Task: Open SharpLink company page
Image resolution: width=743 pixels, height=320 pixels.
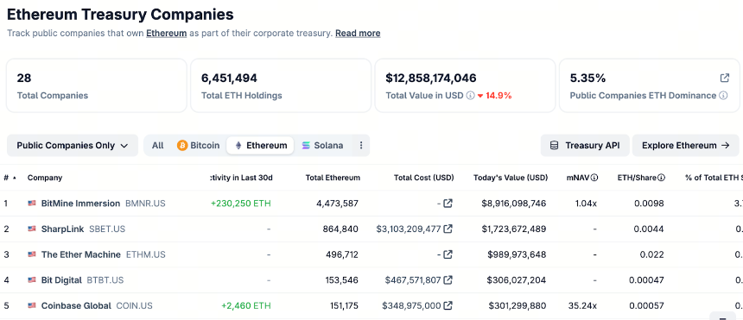Action: [62, 229]
